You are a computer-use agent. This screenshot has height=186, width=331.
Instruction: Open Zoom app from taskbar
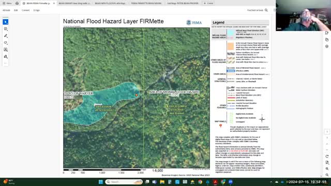[x=231, y=182]
